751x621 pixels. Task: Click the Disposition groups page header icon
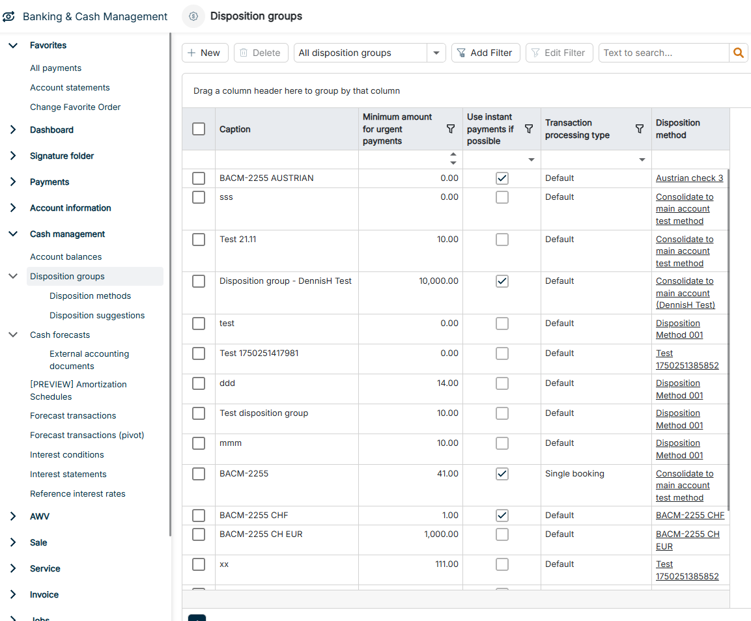[193, 16]
